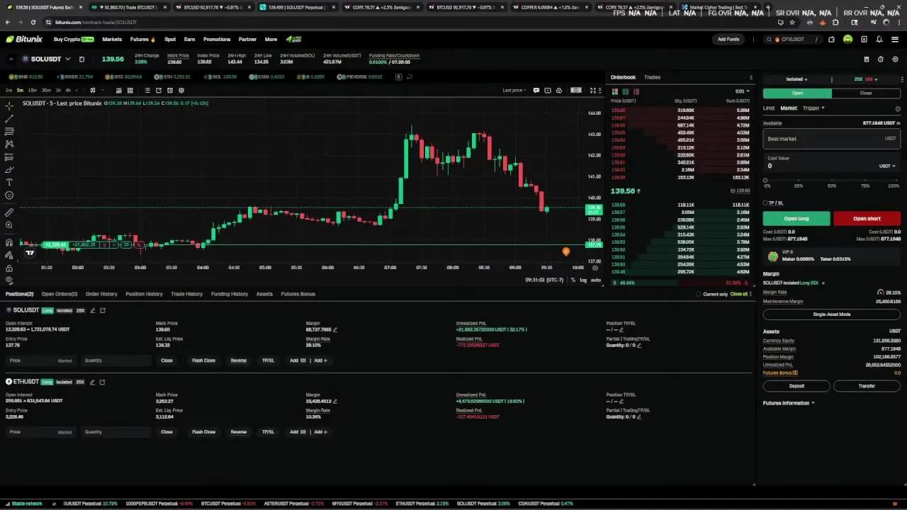Screen dimensions: 907x510
Task: Open notifications bell in header
Action: tap(879, 40)
